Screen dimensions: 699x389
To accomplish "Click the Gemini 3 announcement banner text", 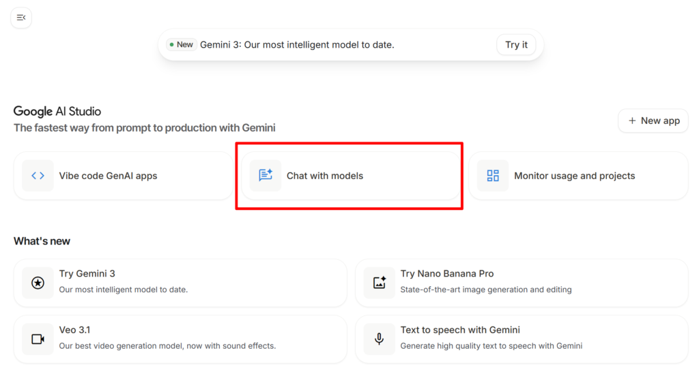I will [297, 45].
